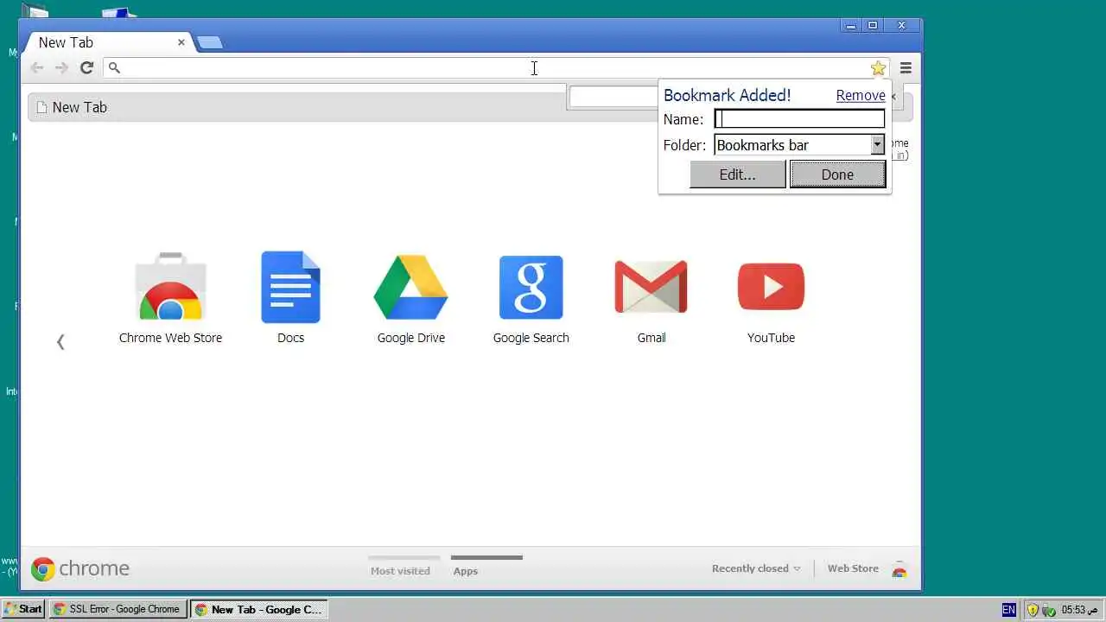Viewport: 1106px width, 622px height.
Task: Expand the Folder dropdown for Bookmarks bar
Action: [x=877, y=145]
